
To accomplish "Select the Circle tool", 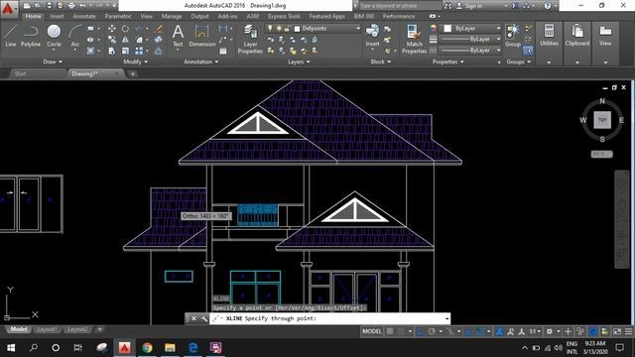I will pyautogui.click(x=54, y=36).
